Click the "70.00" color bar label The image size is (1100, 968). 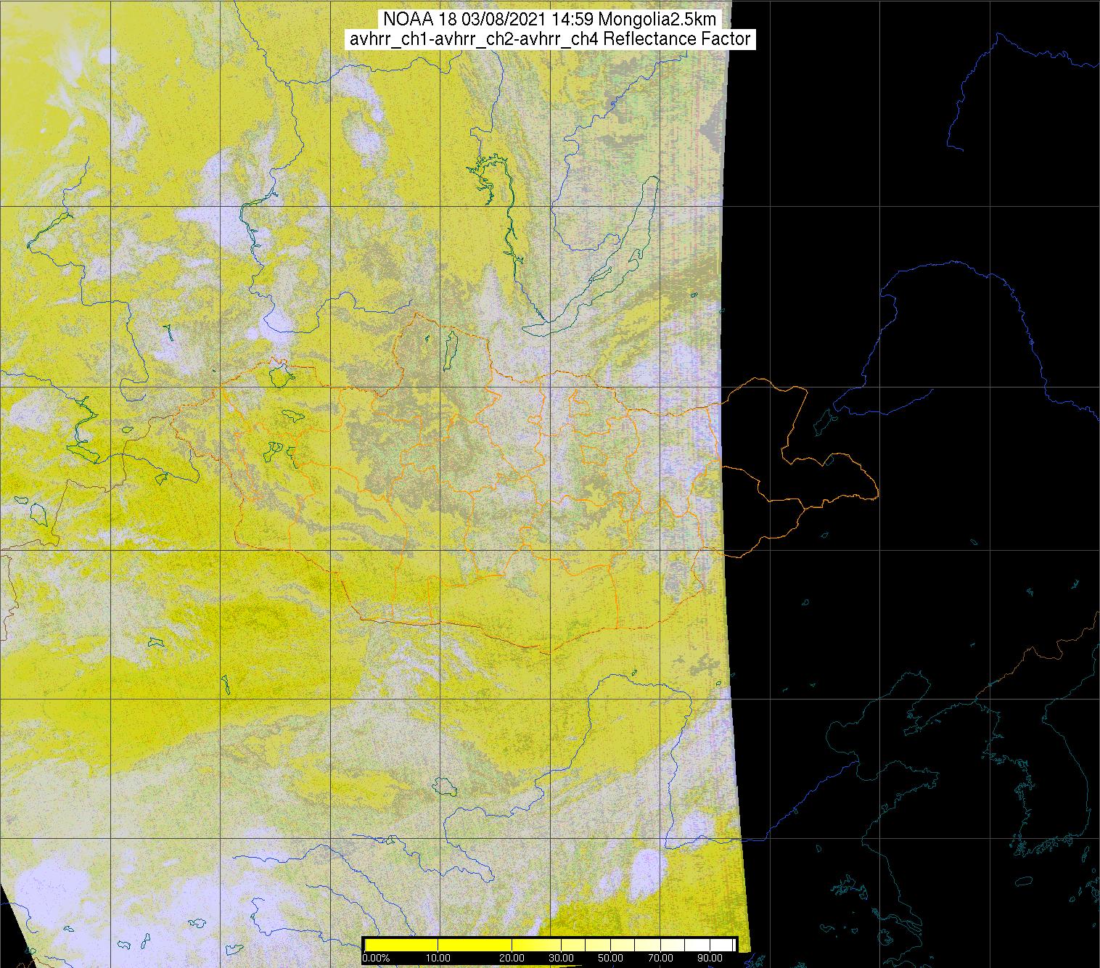tap(660, 958)
